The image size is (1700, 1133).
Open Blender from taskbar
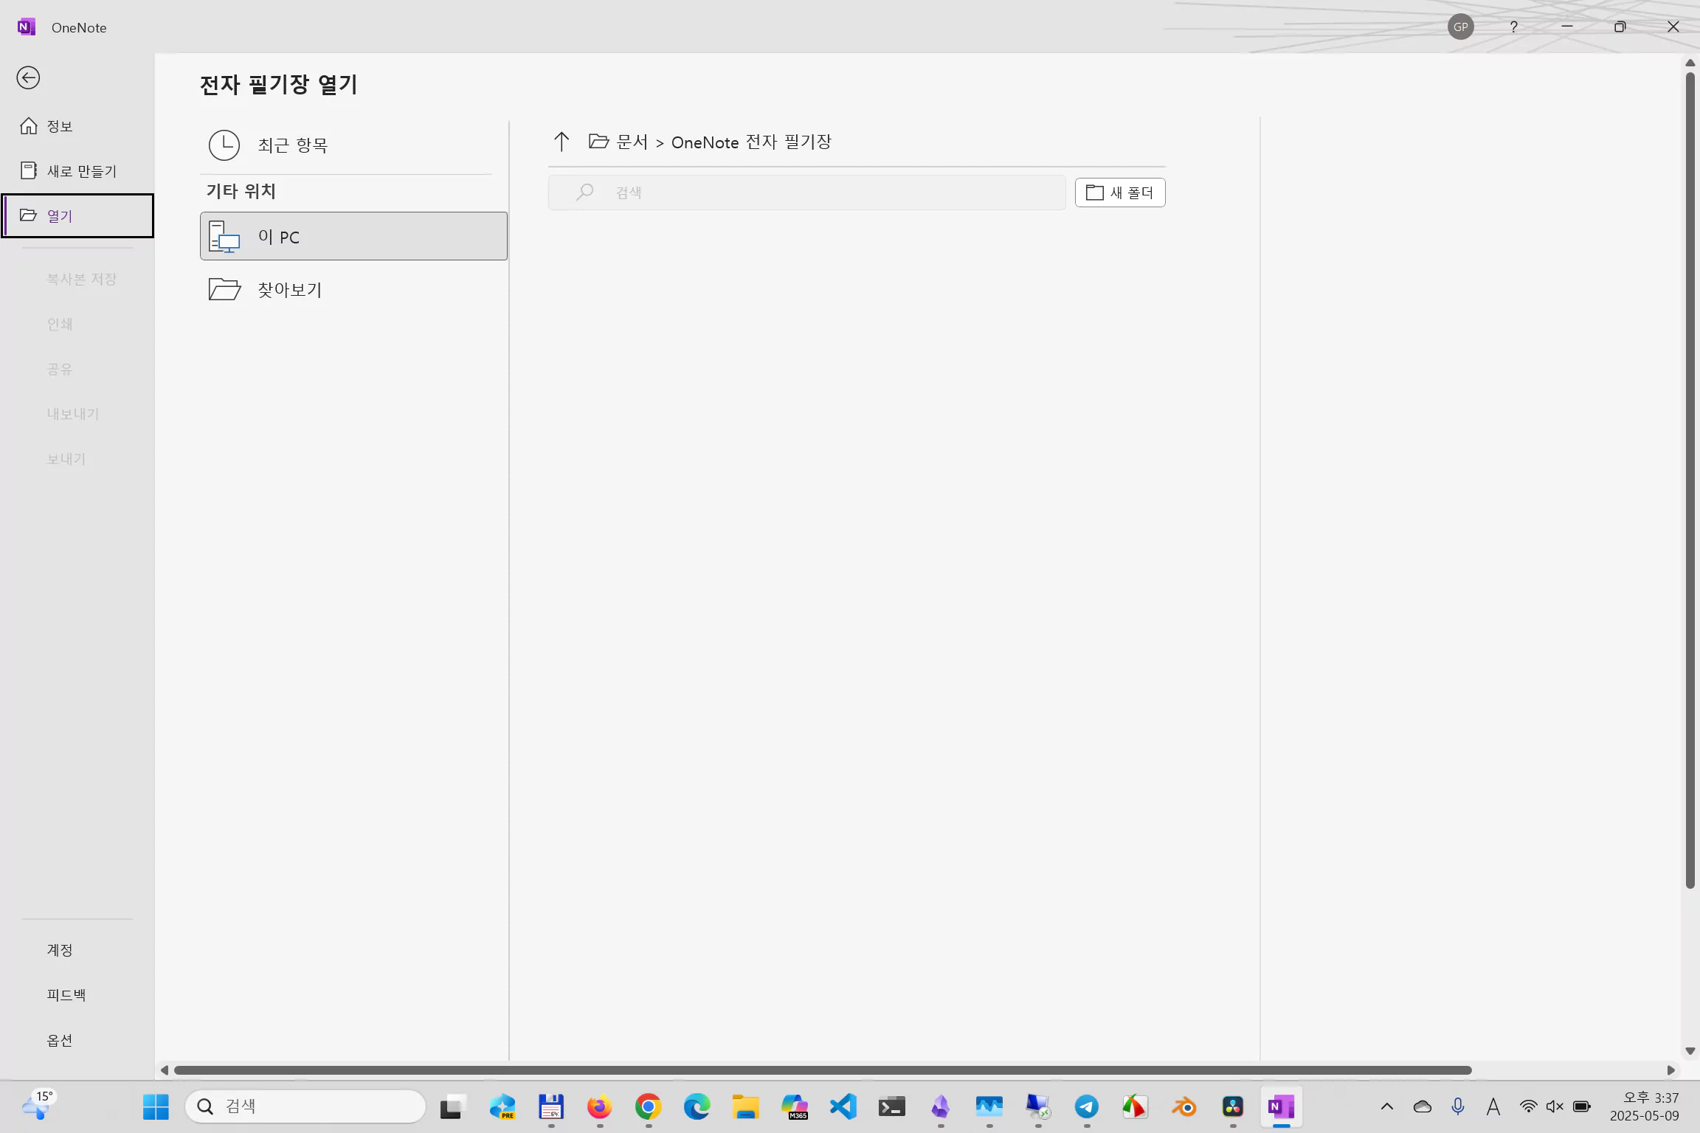click(1184, 1106)
